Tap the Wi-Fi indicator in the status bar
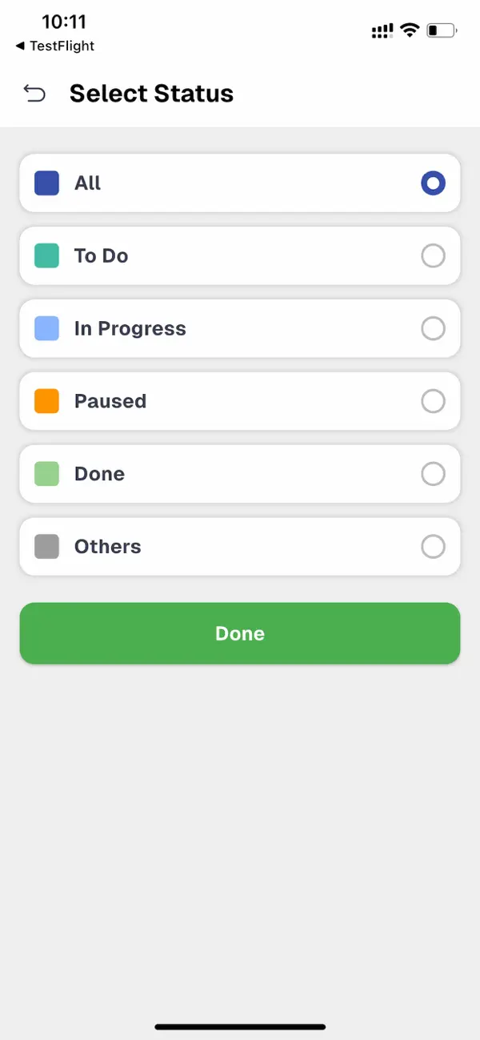The image size is (480, 1040). pos(410,30)
